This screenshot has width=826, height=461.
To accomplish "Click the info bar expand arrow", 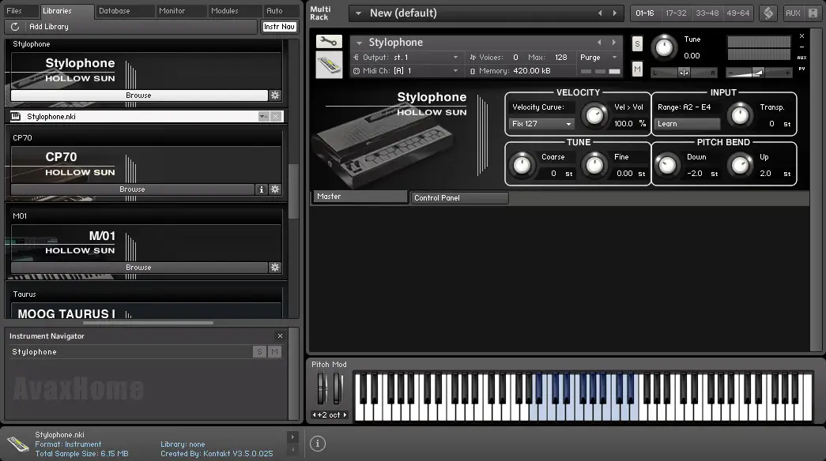I will 293,437.
